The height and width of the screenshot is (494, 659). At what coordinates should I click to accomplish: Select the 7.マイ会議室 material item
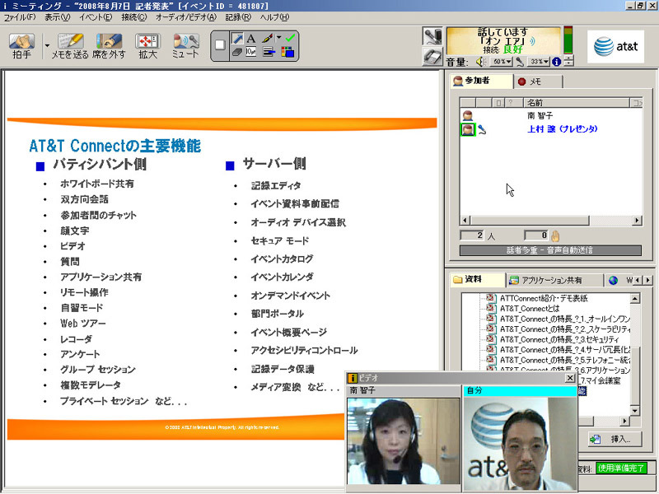coord(601,380)
